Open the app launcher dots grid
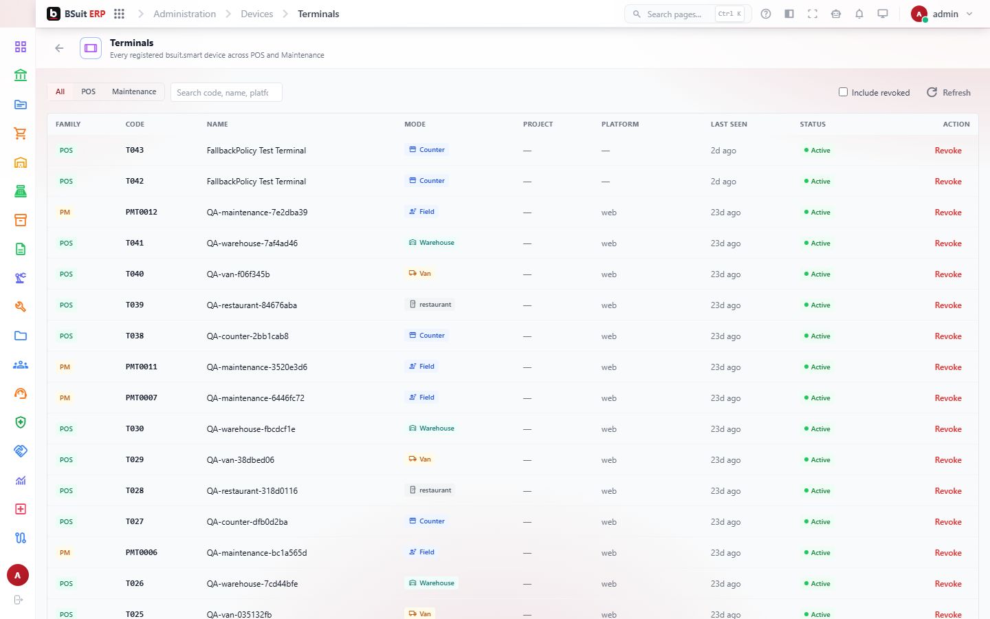The width and height of the screenshot is (990, 619). pos(119,14)
